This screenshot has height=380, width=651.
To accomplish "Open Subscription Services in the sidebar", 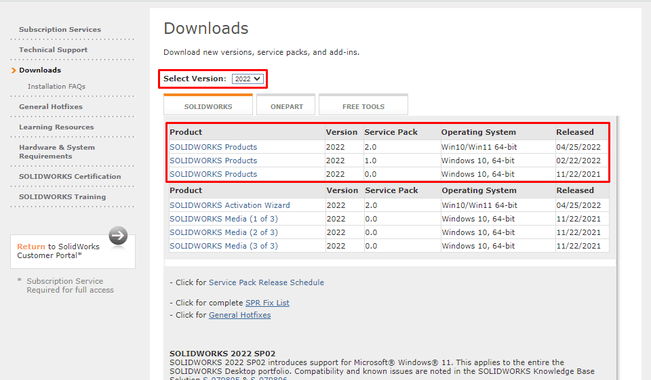I will [x=60, y=29].
